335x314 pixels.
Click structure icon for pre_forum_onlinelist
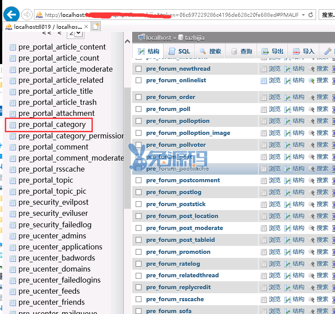tap(288, 81)
